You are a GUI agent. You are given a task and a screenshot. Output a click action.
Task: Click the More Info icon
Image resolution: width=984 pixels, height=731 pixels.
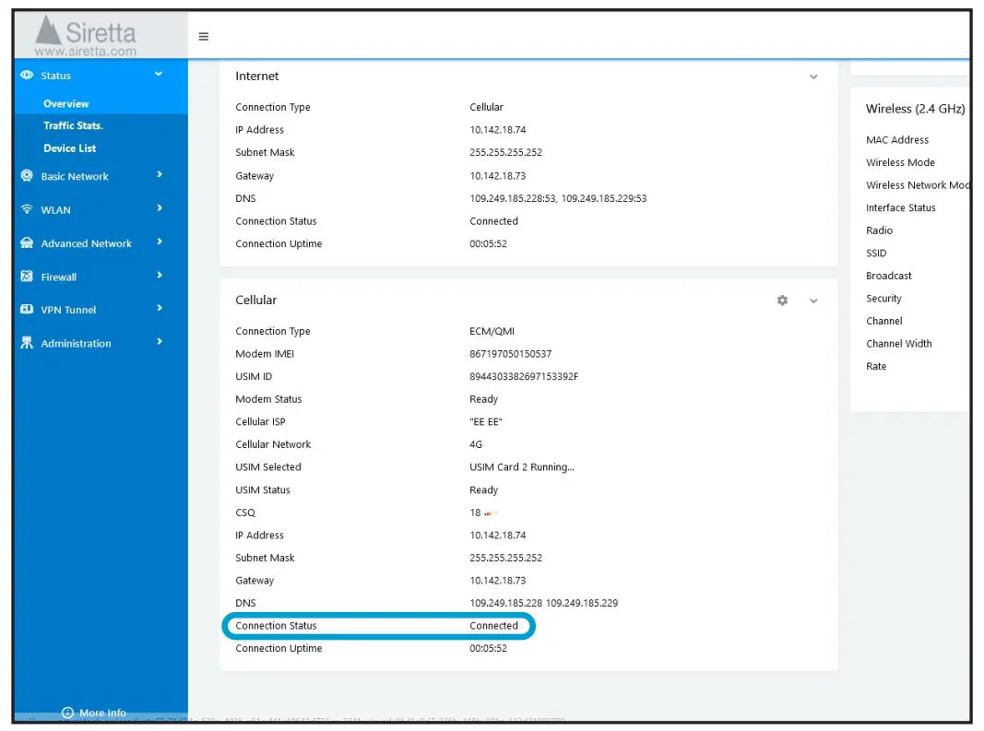(67, 713)
